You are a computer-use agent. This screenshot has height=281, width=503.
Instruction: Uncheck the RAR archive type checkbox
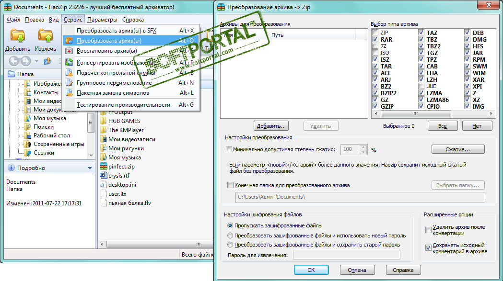click(x=375, y=39)
